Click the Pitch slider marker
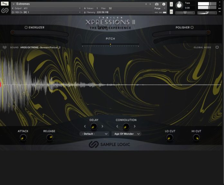 [x=110, y=45]
